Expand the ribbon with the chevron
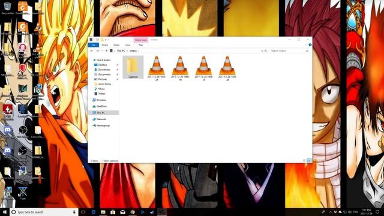Screen dimensions: 384x216 coord(305,45)
